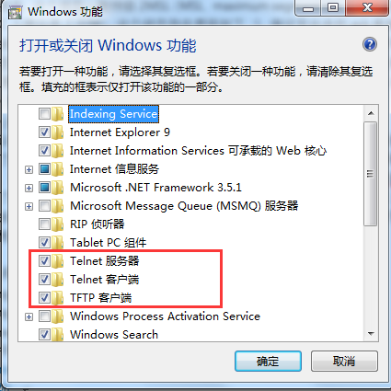Select the Internet Information Services 可承载的 Web 核心 item

point(198,151)
